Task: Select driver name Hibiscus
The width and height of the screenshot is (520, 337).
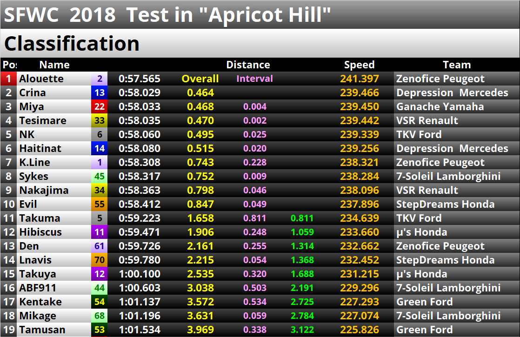Action: click(40, 232)
